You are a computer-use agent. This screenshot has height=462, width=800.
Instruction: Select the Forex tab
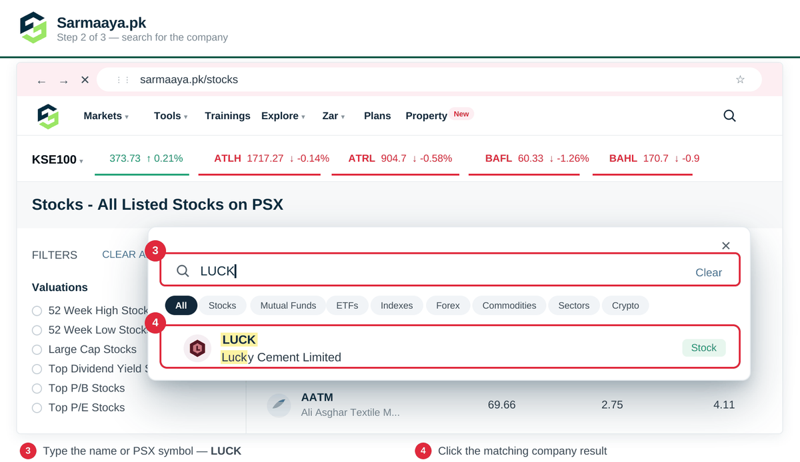(x=448, y=306)
